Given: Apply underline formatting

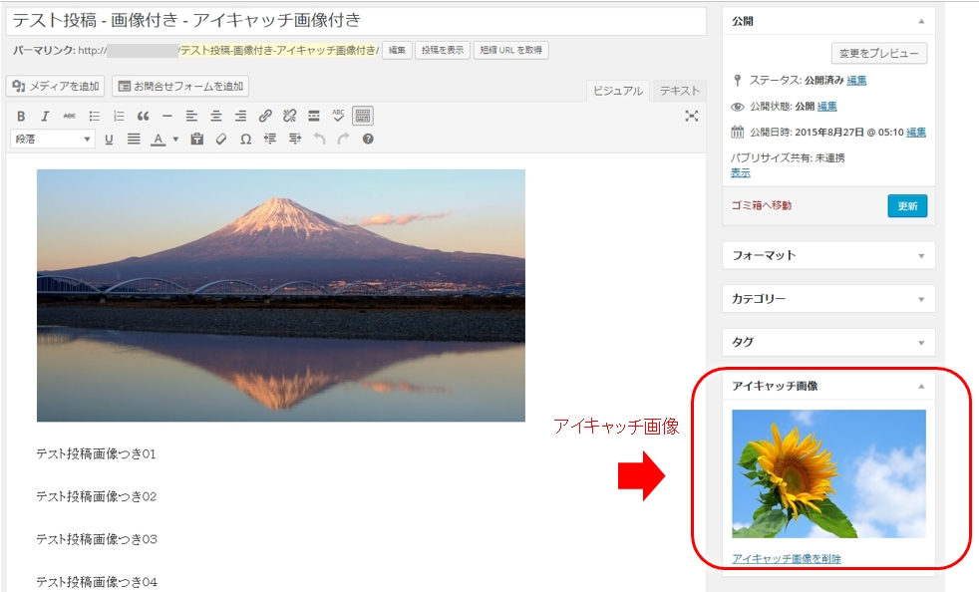Looking at the screenshot, I should 109,140.
